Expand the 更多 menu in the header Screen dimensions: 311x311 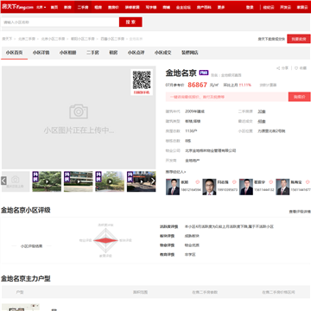coord(221,7)
